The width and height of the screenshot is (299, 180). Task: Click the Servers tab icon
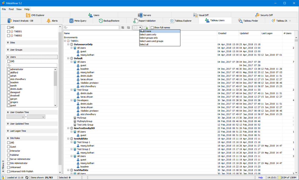pyautogui.click(x=140, y=15)
